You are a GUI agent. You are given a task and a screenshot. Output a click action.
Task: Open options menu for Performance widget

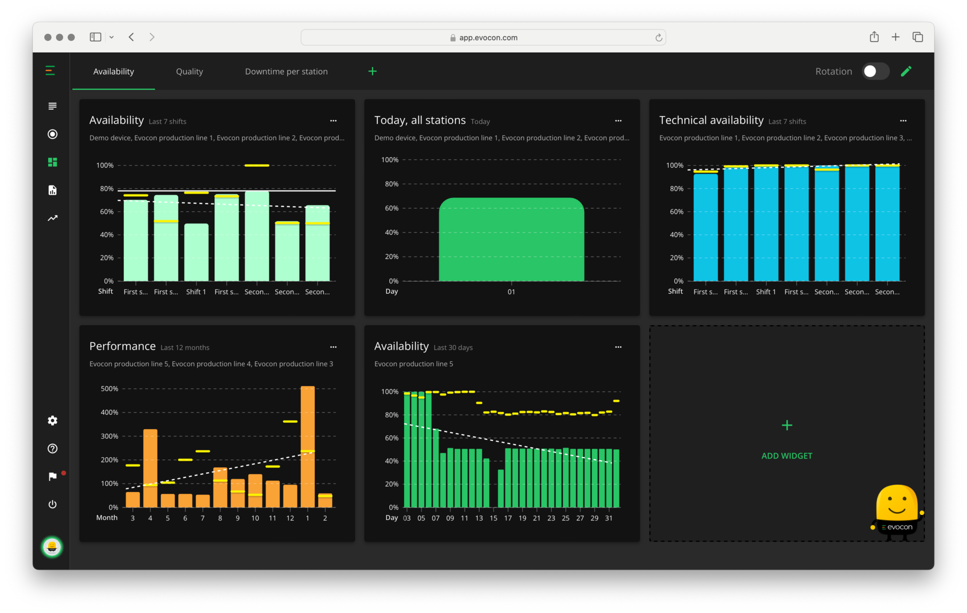(333, 347)
